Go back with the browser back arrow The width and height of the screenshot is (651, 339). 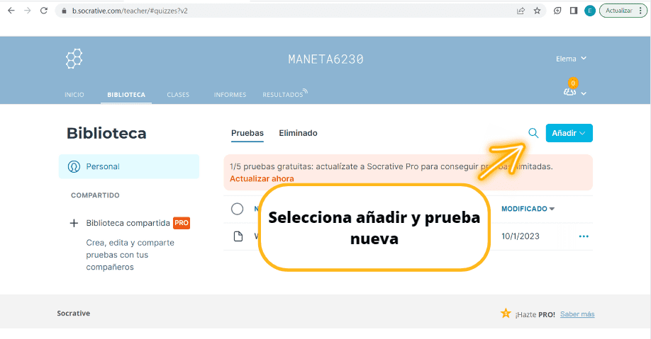[11, 11]
